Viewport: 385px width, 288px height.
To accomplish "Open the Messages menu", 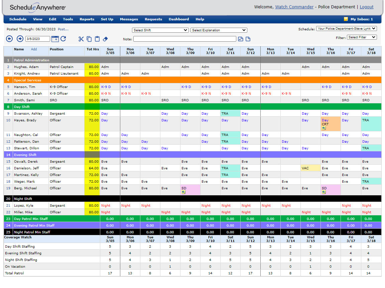I will (x=129, y=19).
